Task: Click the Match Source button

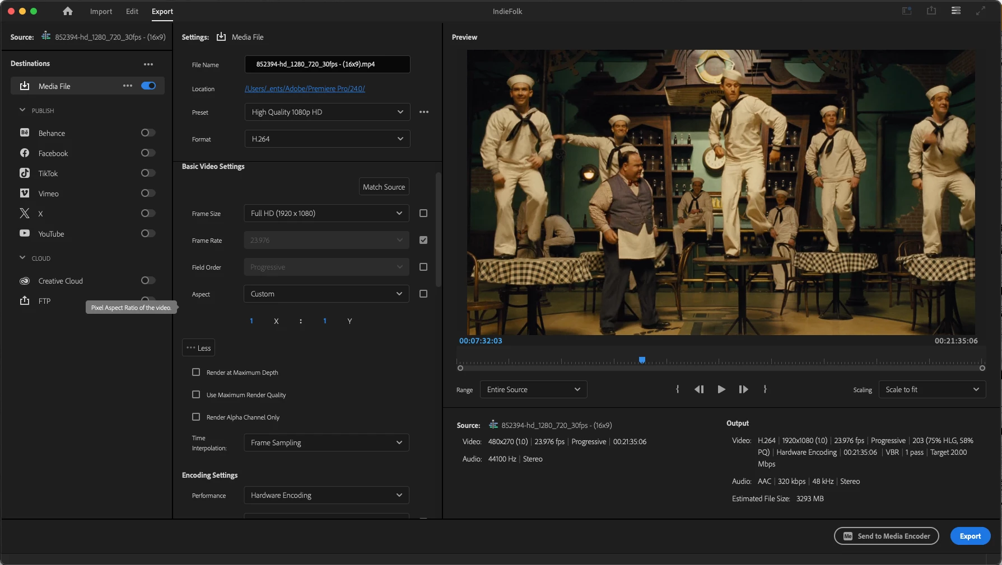Action: 384,187
